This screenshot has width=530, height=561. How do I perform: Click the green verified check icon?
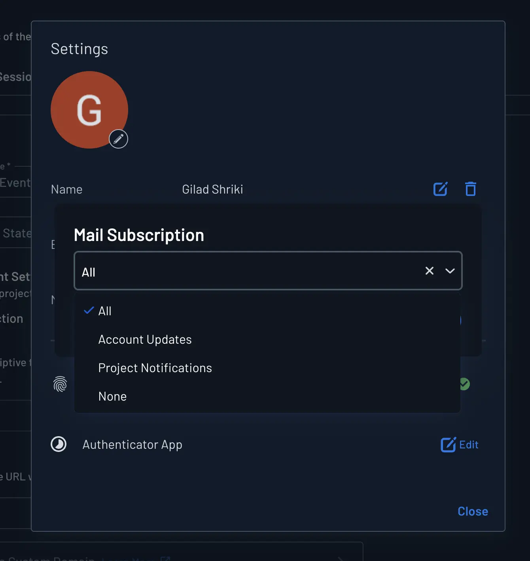[465, 384]
